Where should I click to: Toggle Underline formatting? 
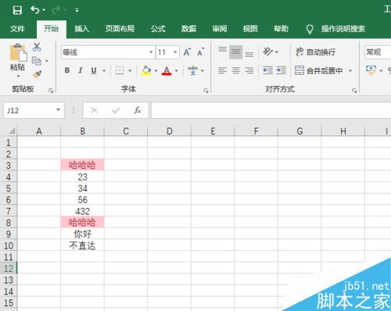[x=94, y=70]
